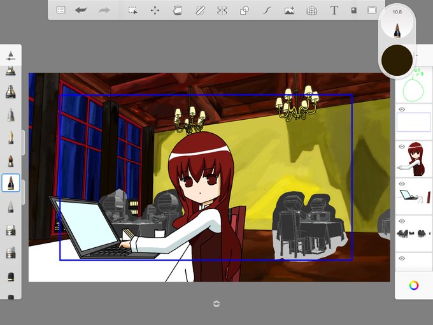Screen dimensions: 433x325
Task: Hide the blue rectangle frame layer
Action: [x=402, y=110]
